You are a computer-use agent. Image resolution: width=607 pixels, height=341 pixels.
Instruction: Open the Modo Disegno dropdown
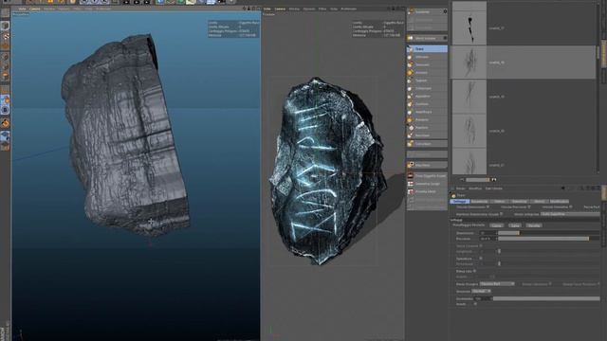point(497,284)
